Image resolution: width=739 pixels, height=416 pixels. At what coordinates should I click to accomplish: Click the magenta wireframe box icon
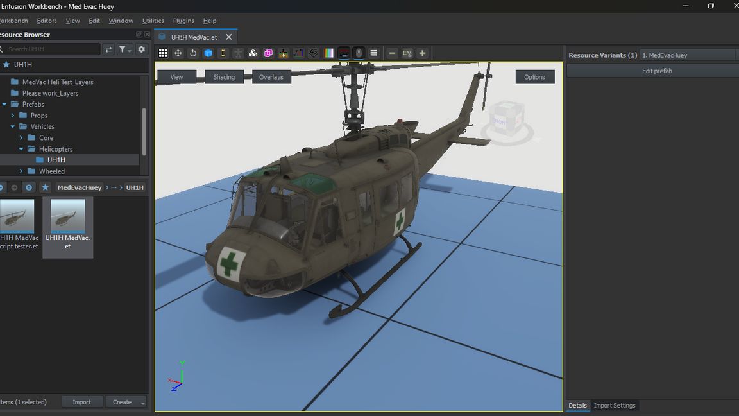(x=268, y=53)
